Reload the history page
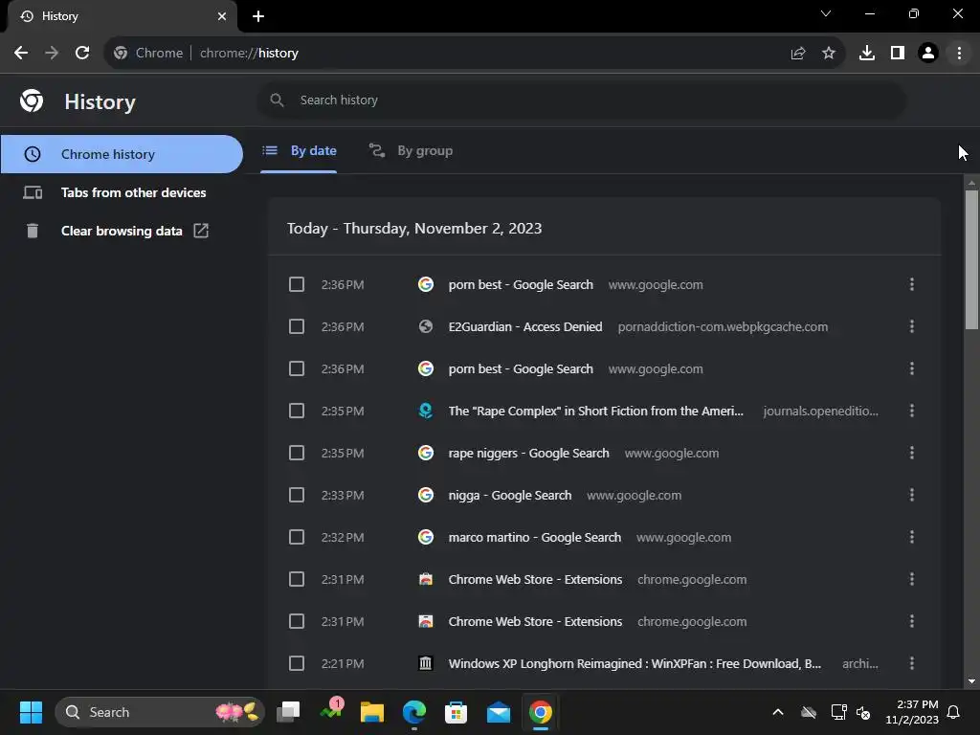This screenshot has height=735, width=980. point(82,54)
